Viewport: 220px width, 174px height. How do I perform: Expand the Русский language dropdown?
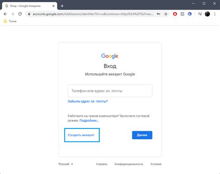[x=66, y=164]
